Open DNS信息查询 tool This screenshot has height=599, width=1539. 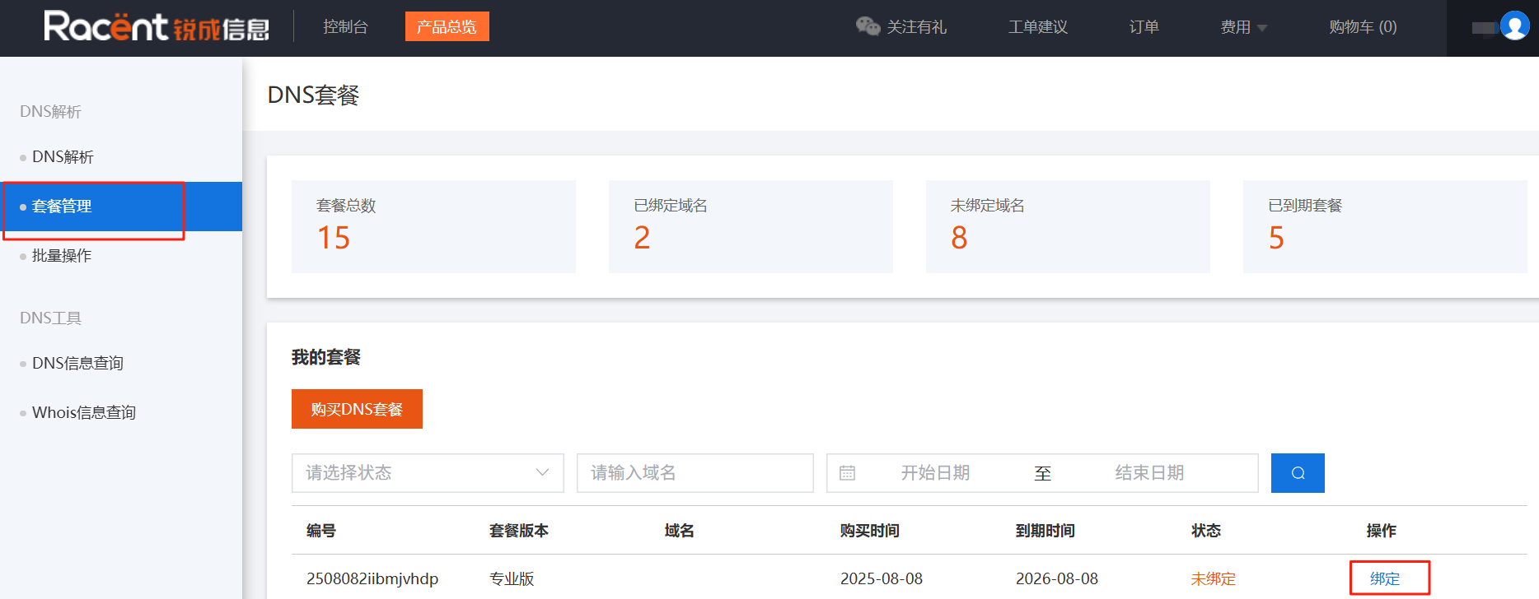tap(77, 364)
